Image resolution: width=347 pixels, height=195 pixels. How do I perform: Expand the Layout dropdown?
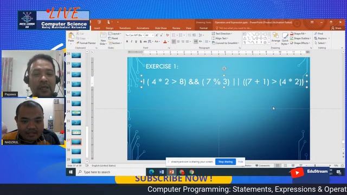(114, 34)
